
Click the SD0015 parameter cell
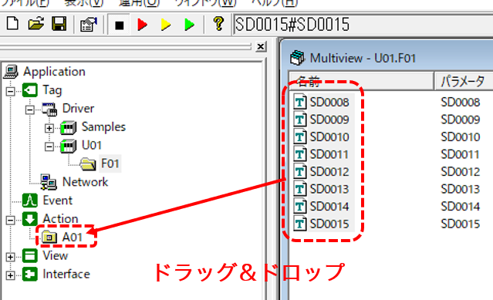pyautogui.click(x=461, y=224)
